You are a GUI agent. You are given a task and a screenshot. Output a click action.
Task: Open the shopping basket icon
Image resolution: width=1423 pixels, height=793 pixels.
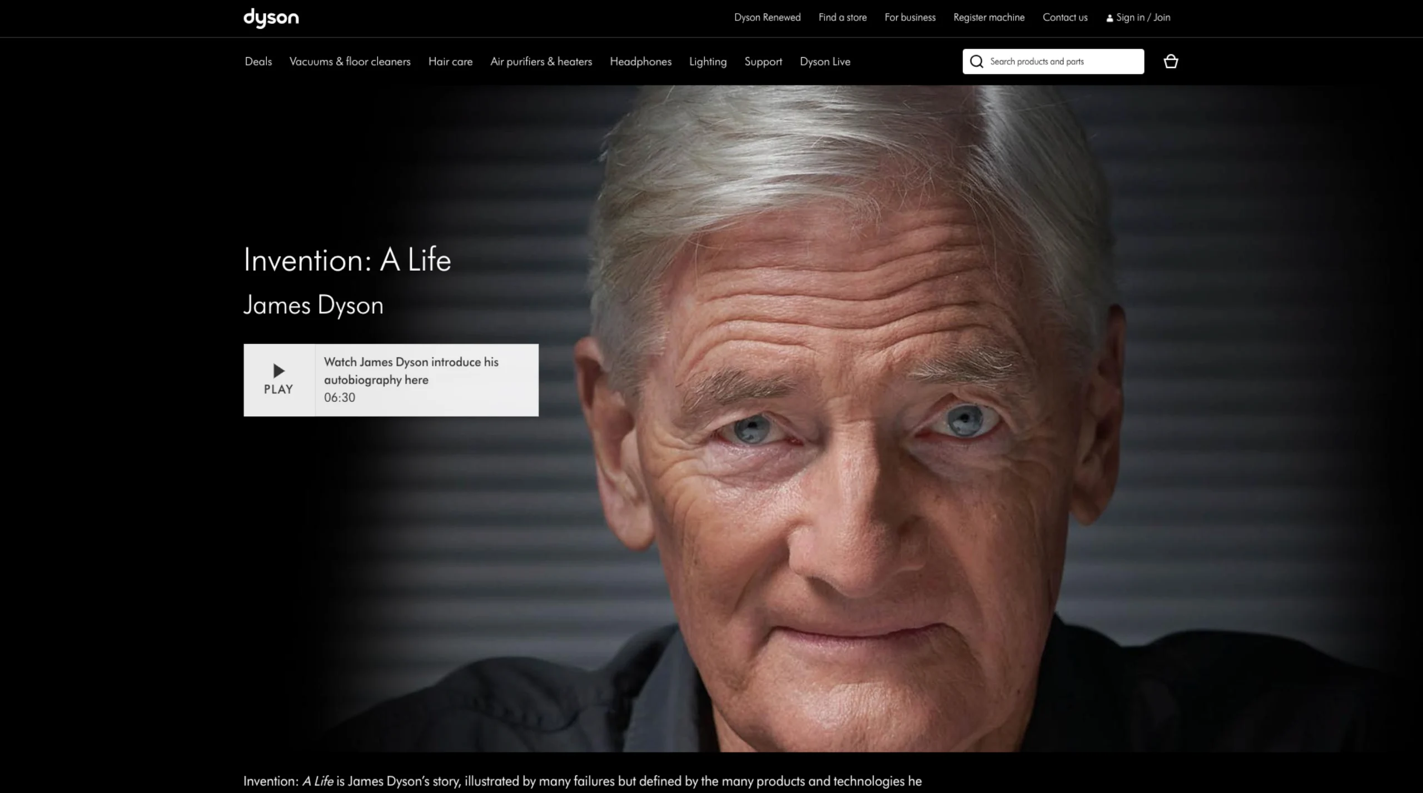click(x=1171, y=61)
